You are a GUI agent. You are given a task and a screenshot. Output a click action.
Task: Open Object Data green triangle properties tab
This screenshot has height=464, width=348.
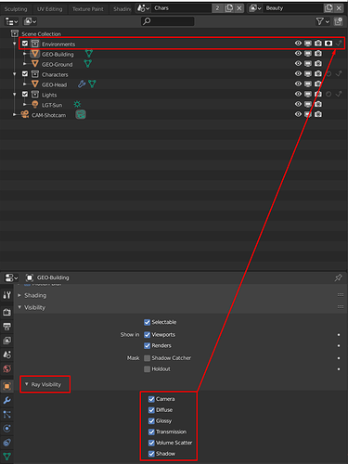point(6,457)
